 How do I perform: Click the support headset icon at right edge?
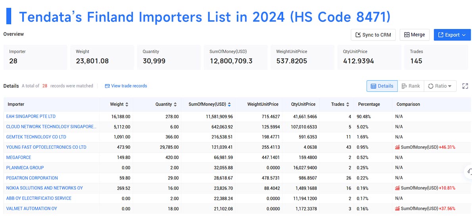[x=469, y=172]
